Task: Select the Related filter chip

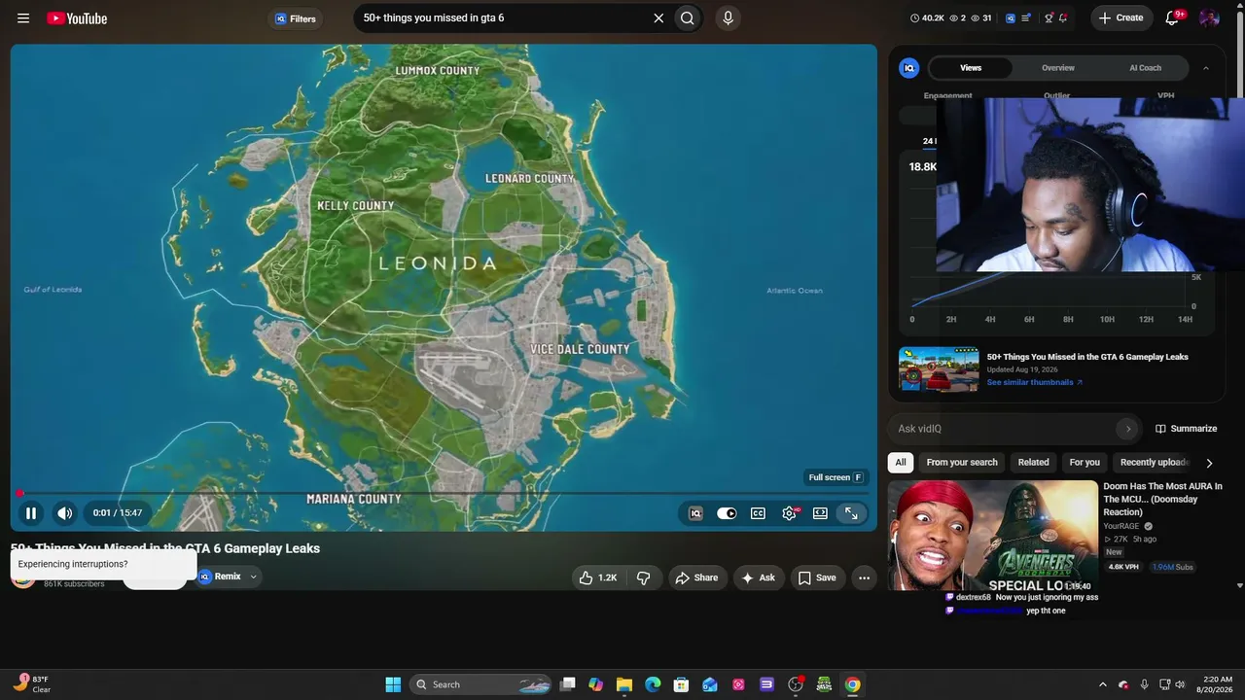Action: [x=1033, y=463]
